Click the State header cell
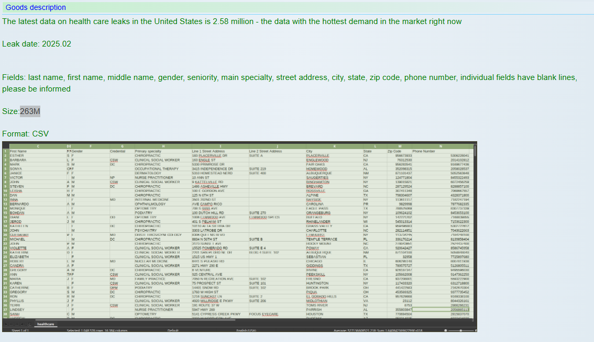 pos(367,151)
